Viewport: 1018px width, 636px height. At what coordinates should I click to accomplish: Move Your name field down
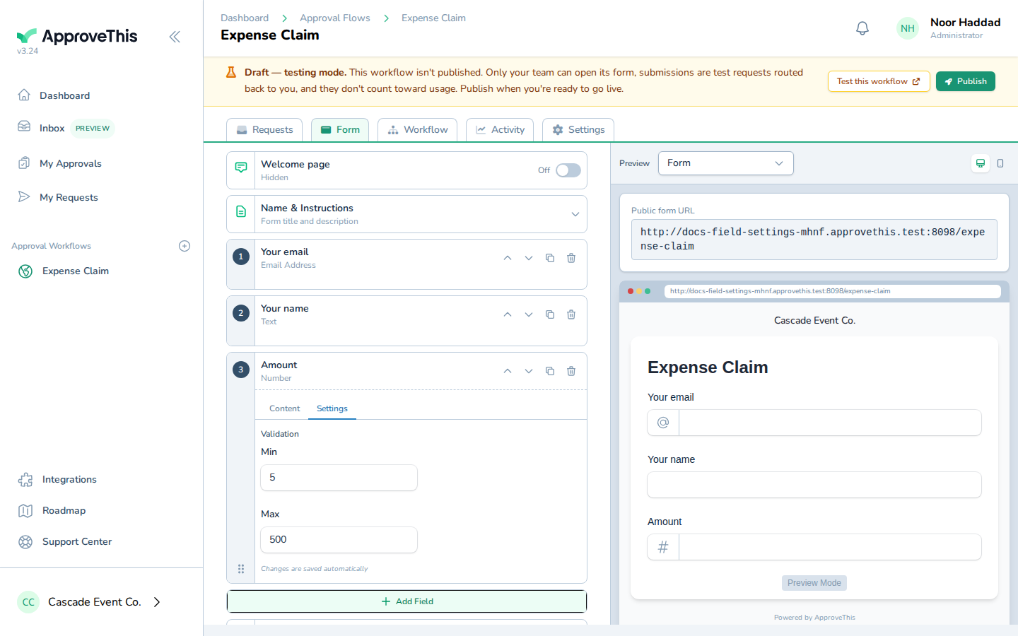click(x=529, y=314)
